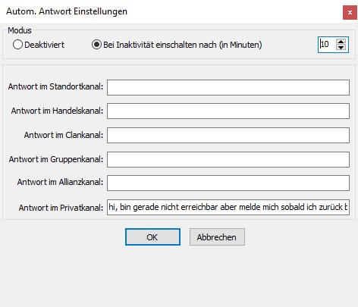Focus the Antwort im Standortkanal text box

coord(228,87)
